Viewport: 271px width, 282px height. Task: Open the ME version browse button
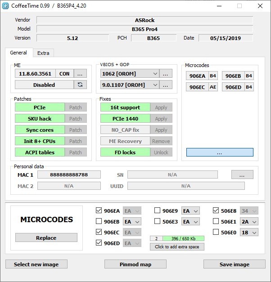point(80,74)
